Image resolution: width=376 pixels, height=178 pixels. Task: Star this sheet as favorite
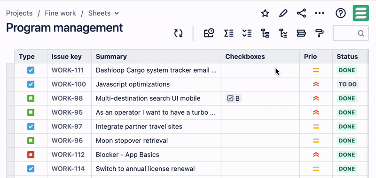click(x=265, y=13)
